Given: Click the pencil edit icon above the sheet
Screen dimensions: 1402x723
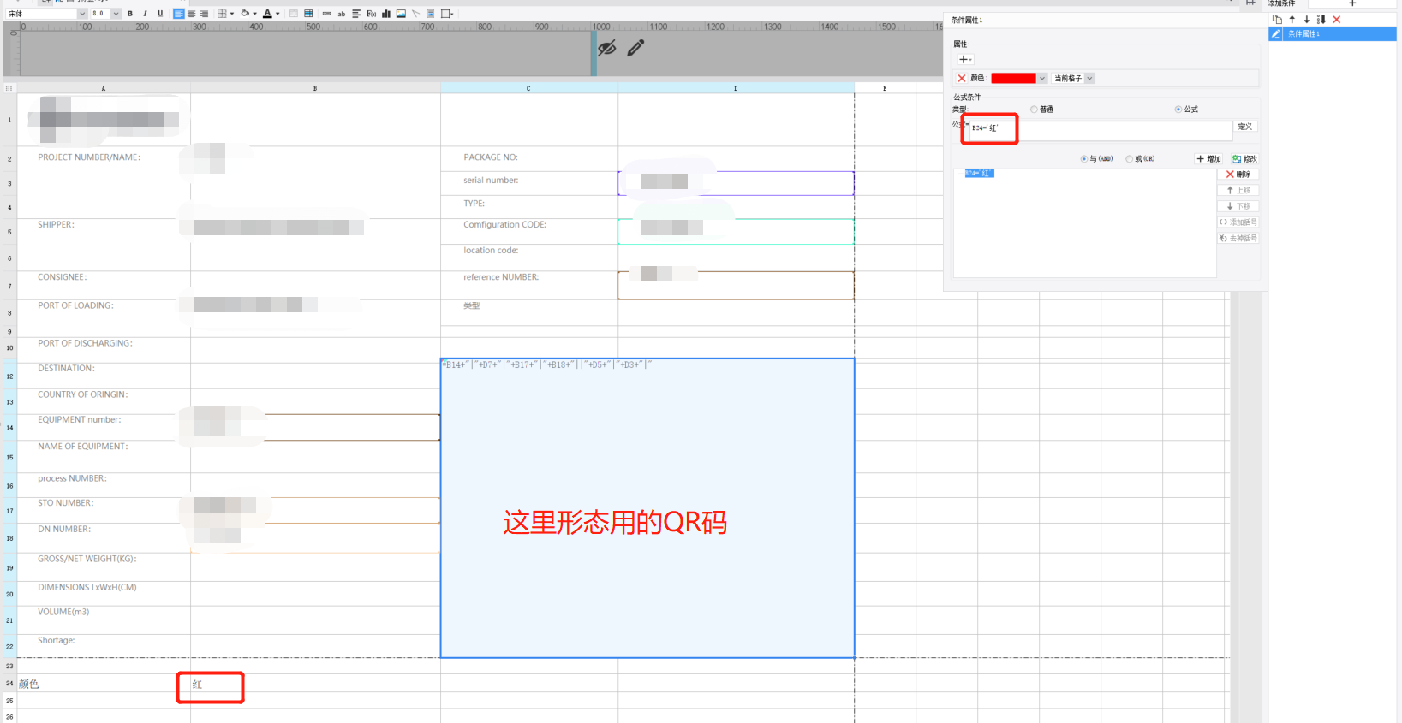Looking at the screenshot, I should click(635, 48).
